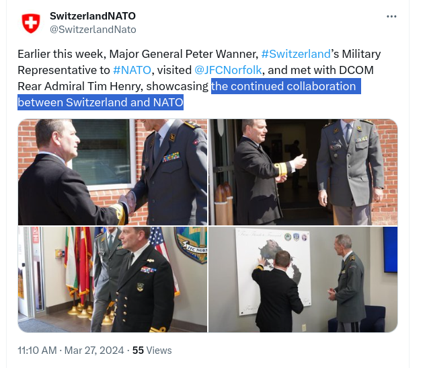Open the wall map signing photo
This screenshot has width=425, height=368.
click(x=303, y=279)
